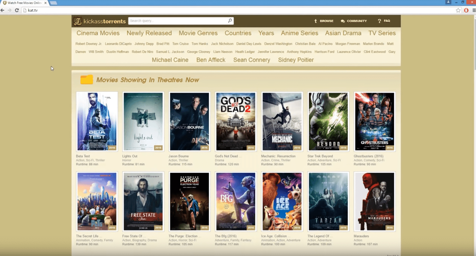This screenshot has width=476, height=256.
Task: Click the Ben Affleck actor link
Action: point(211,60)
